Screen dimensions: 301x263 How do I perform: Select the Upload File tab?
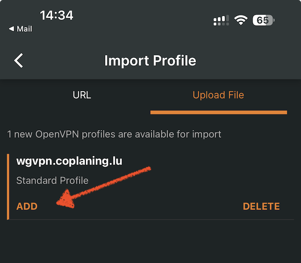pyautogui.click(x=218, y=95)
